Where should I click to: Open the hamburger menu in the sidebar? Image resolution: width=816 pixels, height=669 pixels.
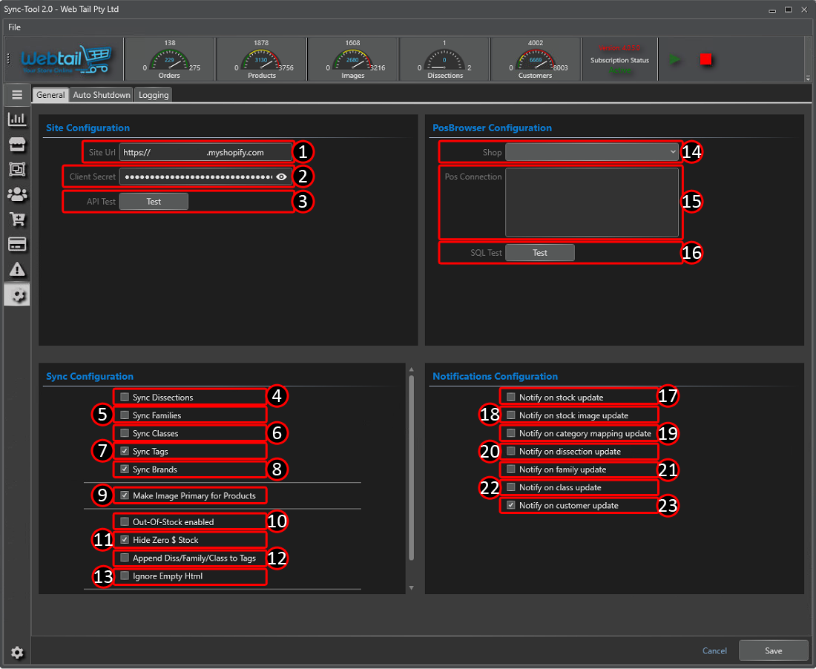(16, 95)
